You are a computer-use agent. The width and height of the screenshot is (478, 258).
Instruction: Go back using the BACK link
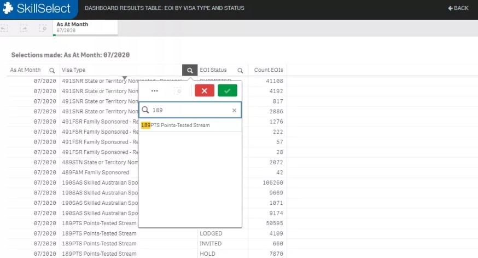pyautogui.click(x=458, y=8)
